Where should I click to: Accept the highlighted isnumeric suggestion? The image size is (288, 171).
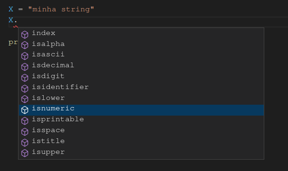[141, 110]
